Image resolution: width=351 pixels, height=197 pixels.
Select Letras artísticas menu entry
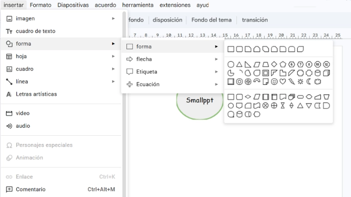(x=61, y=94)
